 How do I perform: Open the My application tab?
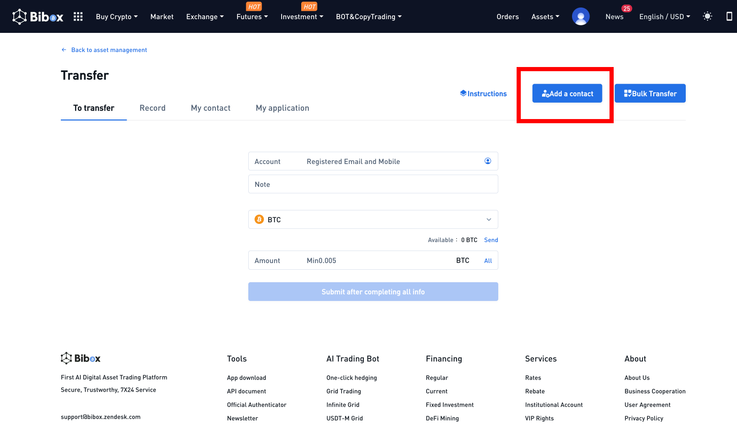point(282,108)
